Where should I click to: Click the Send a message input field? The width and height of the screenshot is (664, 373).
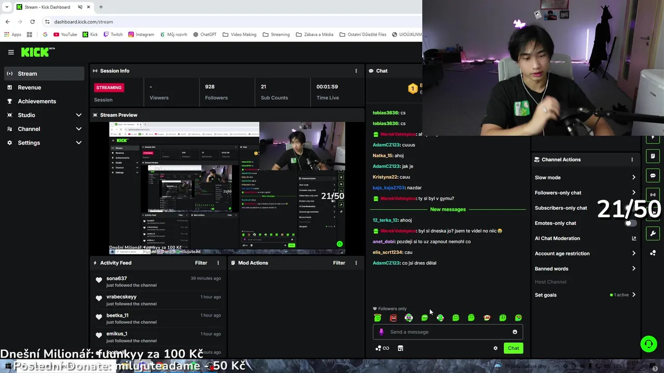[448, 332]
